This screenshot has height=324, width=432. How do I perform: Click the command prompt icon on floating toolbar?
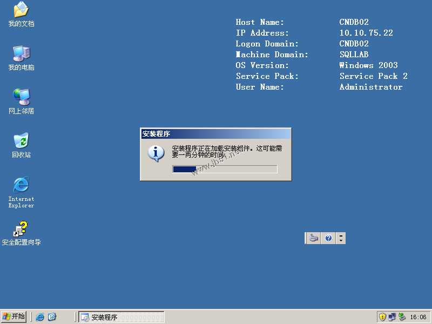point(313,238)
